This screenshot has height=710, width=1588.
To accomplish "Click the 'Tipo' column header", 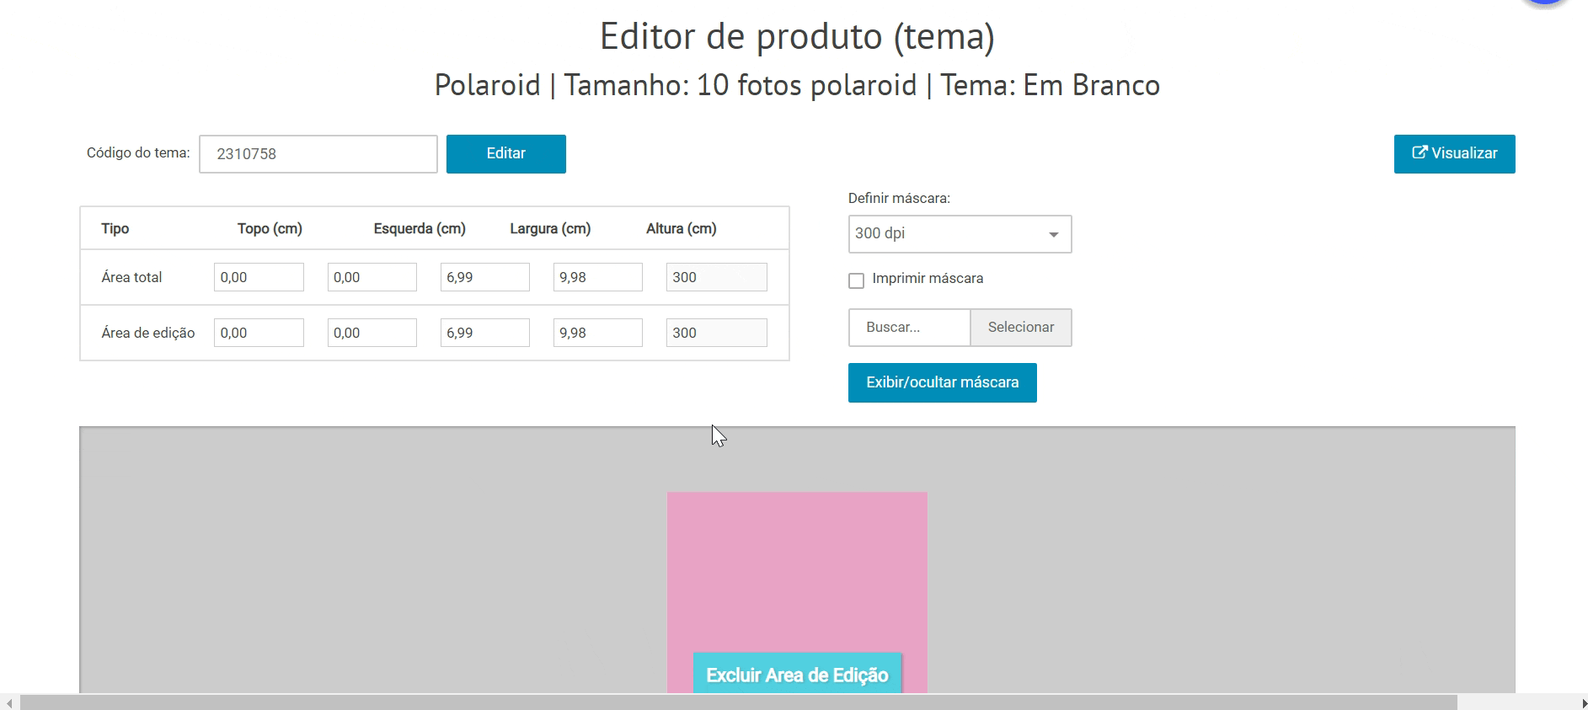I will pos(115,229).
